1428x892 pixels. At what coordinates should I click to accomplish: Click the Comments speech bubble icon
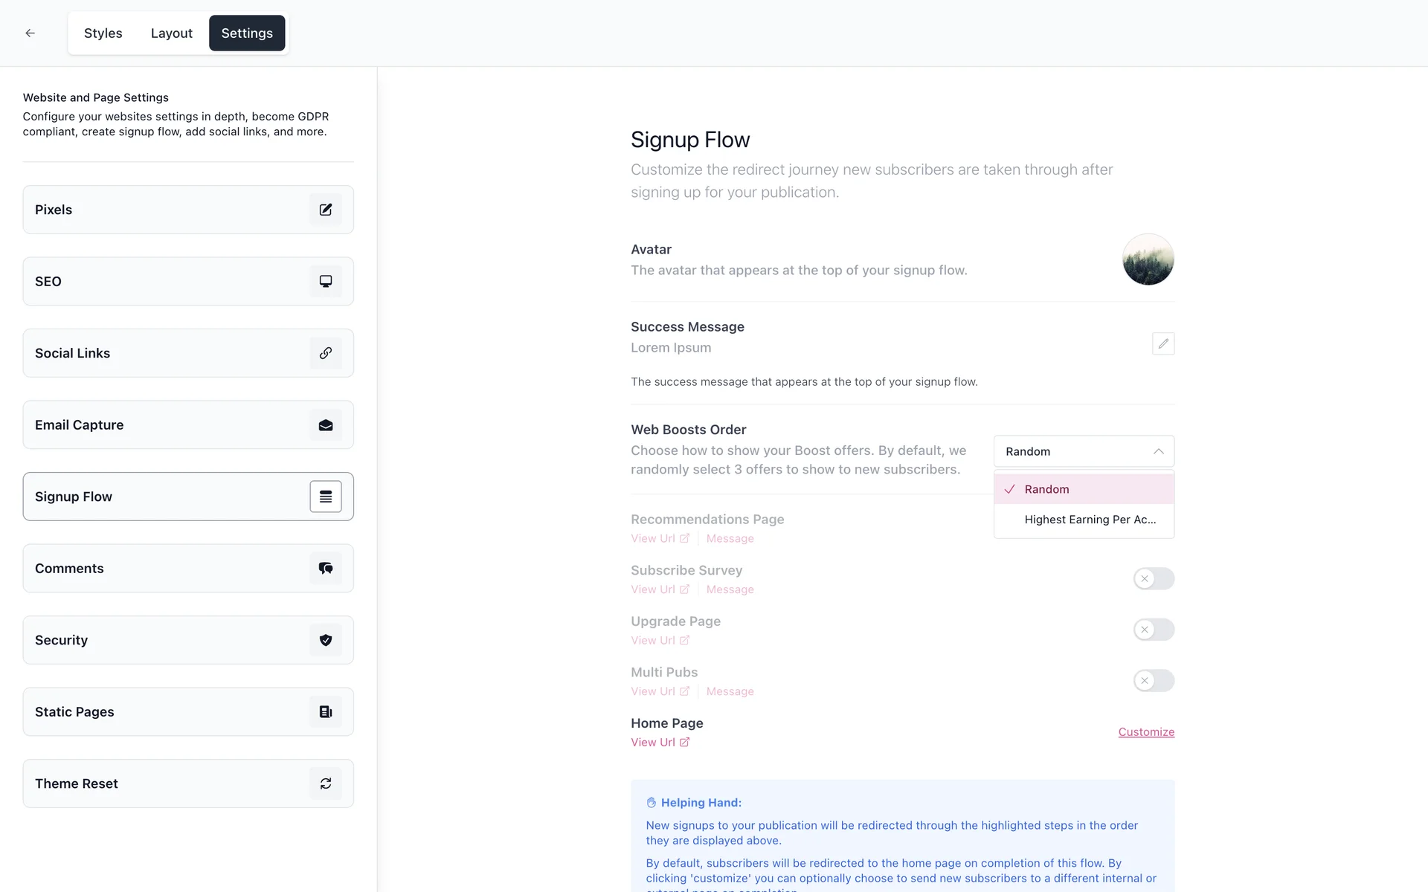coord(326,568)
